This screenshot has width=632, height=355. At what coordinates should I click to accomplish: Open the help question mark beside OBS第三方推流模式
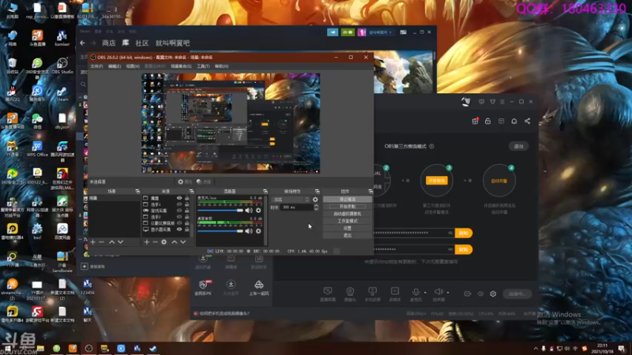431,146
